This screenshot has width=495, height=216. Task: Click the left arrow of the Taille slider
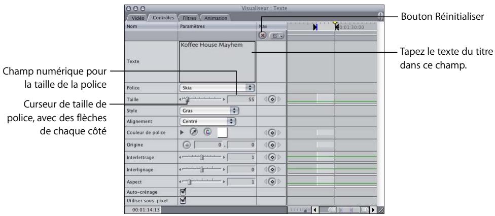180,99
